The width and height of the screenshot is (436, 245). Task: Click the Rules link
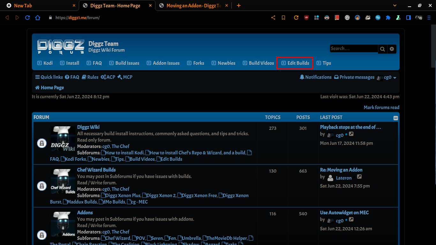(x=90, y=77)
